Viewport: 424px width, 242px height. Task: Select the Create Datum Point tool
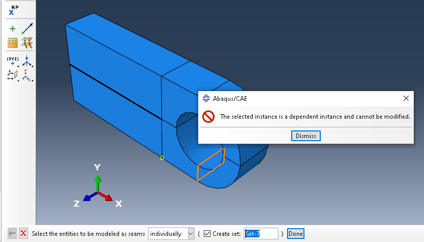coord(12,29)
